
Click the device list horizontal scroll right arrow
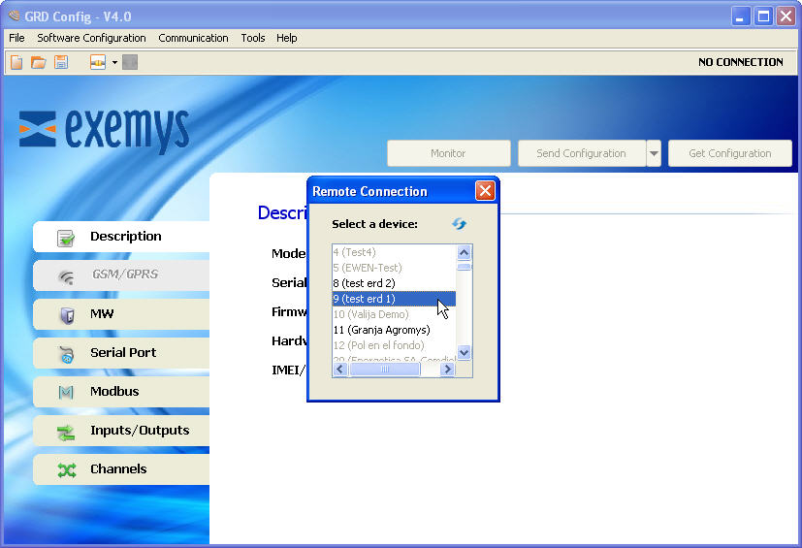click(447, 369)
